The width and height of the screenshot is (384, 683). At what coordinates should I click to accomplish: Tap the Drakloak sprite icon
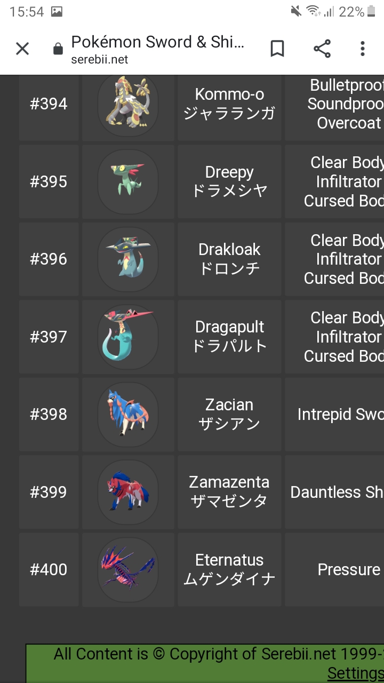(128, 259)
